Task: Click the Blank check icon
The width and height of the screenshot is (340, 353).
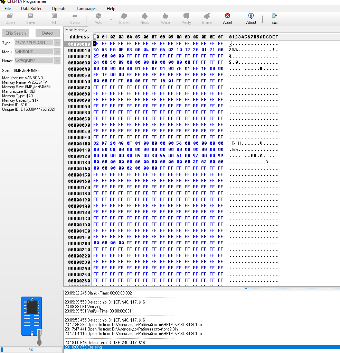Action: (124, 16)
